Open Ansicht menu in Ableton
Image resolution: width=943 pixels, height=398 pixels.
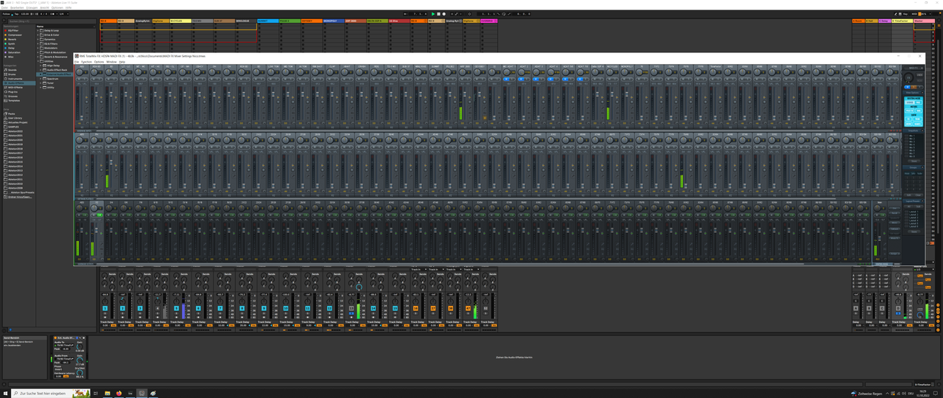pos(44,7)
